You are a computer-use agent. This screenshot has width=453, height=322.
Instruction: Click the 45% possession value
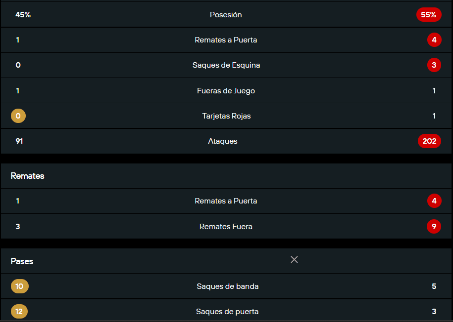pyautogui.click(x=23, y=15)
